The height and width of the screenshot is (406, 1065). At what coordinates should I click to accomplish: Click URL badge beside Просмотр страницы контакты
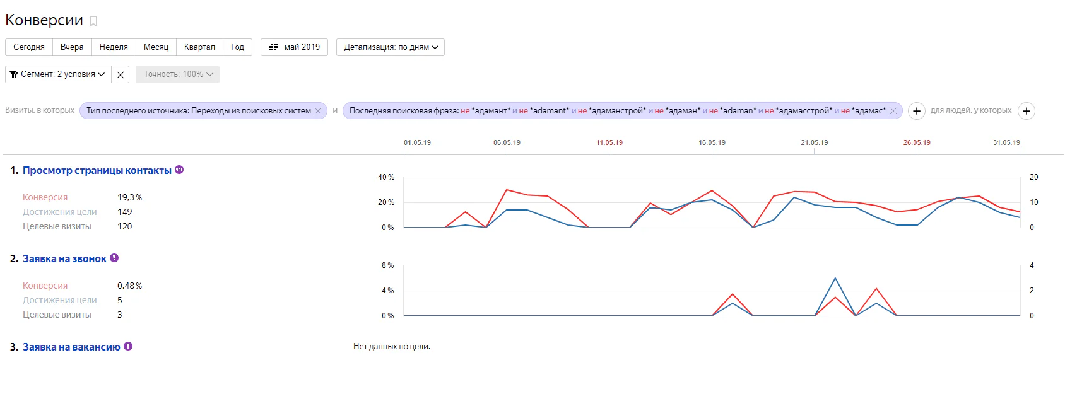(x=179, y=170)
